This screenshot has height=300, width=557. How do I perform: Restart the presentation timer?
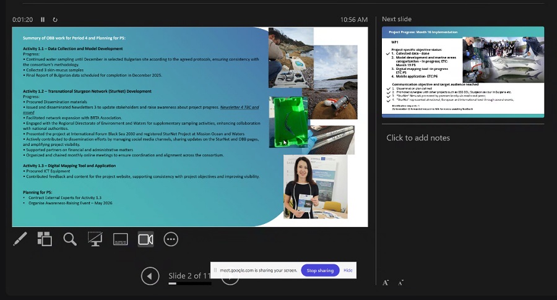click(x=55, y=20)
